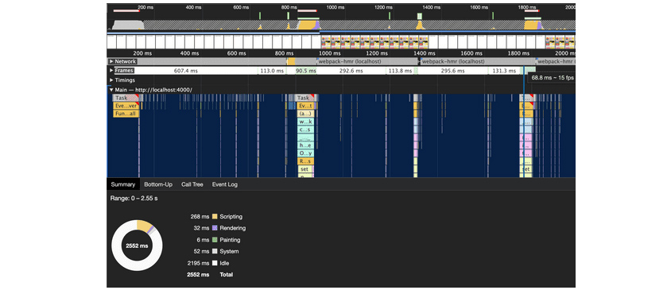Screen dimensions: 671x290
Task: Click the yellow Scripting legend swatch
Action: [x=215, y=216]
